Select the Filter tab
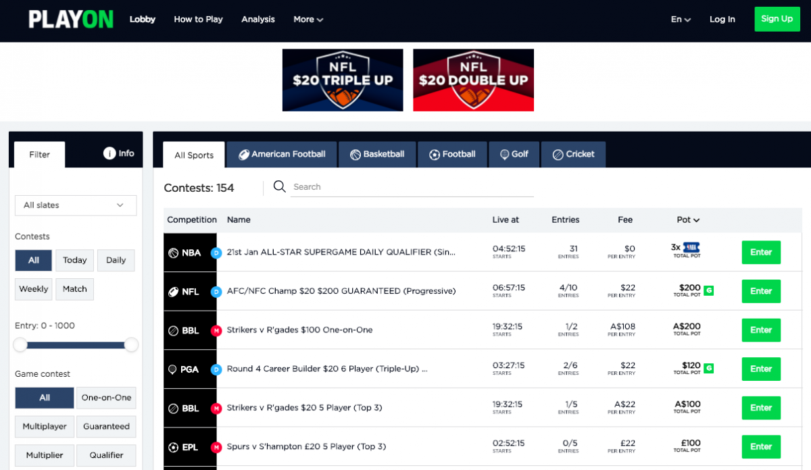Image resolution: width=811 pixels, height=470 pixels. point(40,155)
